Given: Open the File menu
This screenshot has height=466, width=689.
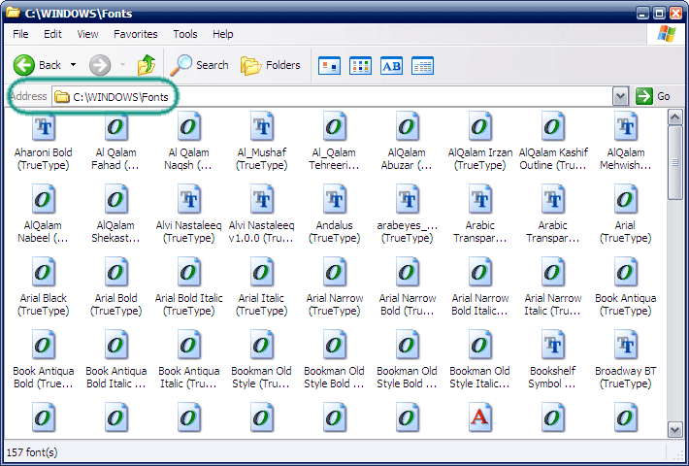Looking at the screenshot, I should coord(20,34).
